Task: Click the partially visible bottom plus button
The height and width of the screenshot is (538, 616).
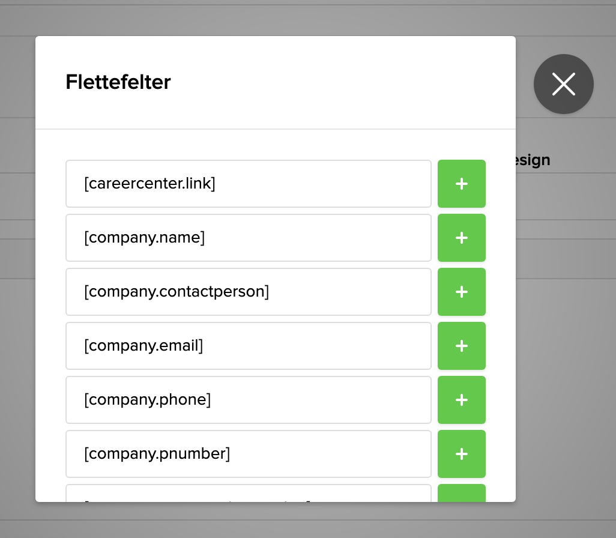Action: click(461, 496)
